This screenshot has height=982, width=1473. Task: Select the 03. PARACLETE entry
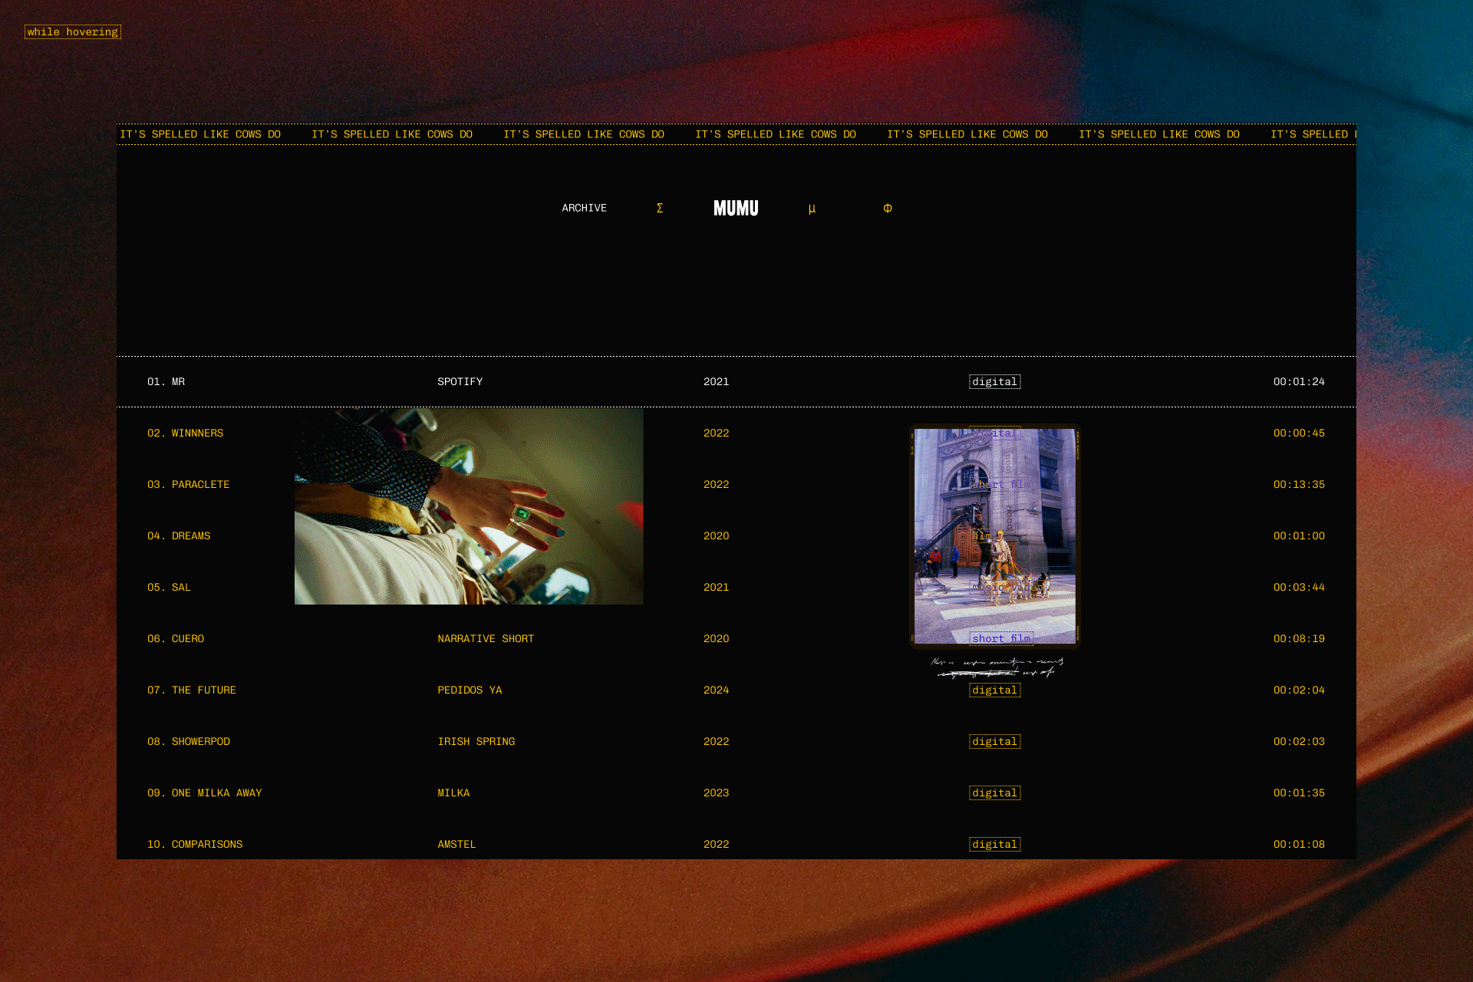(189, 485)
